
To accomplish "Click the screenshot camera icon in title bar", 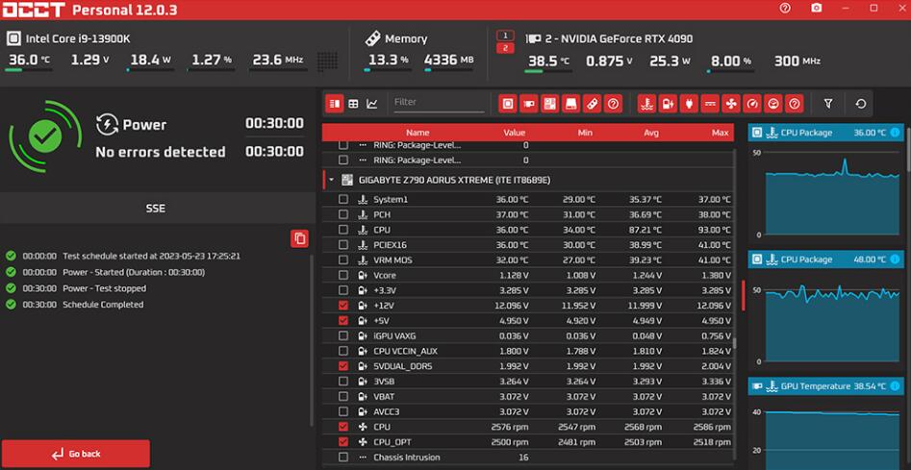I will pyautogui.click(x=817, y=9).
